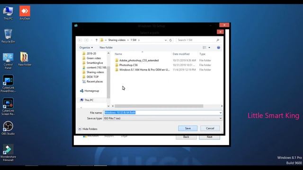Click the Search 1 SW field
The width and height of the screenshot is (303, 170).
click(198, 40)
